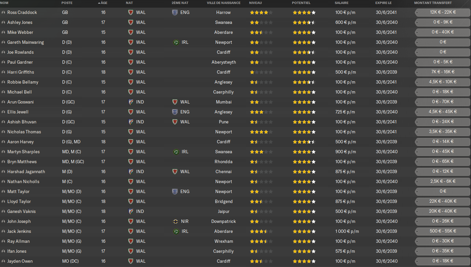The width and height of the screenshot is (471, 267).
Task: Click the 12K € - 22K € transfer value
Action: point(443,12)
